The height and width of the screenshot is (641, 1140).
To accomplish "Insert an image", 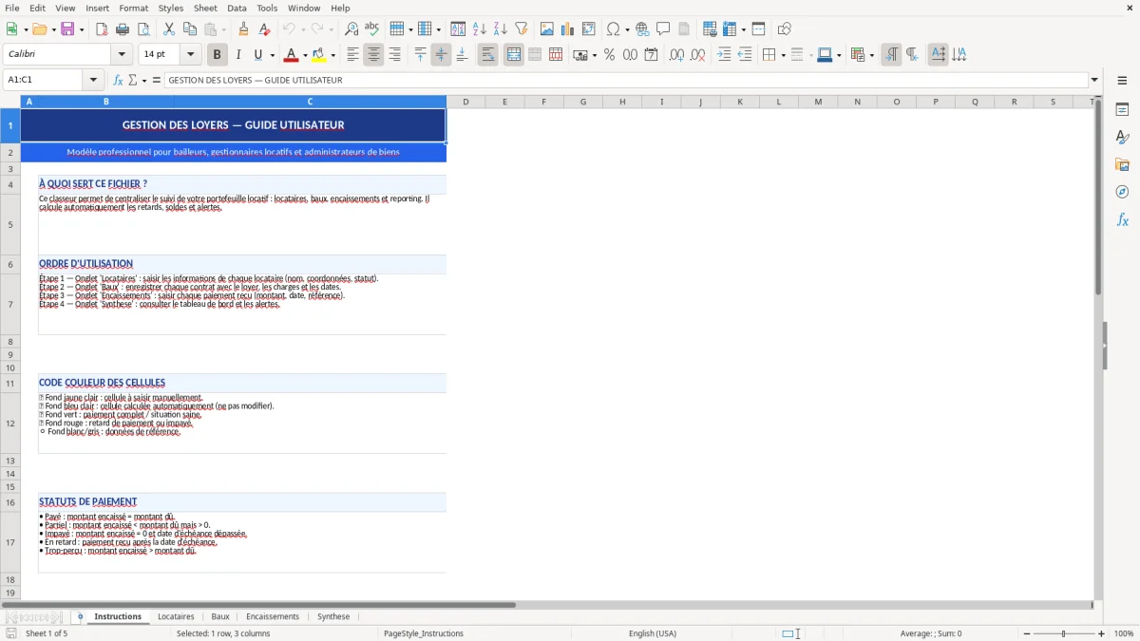I will coord(546,29).
